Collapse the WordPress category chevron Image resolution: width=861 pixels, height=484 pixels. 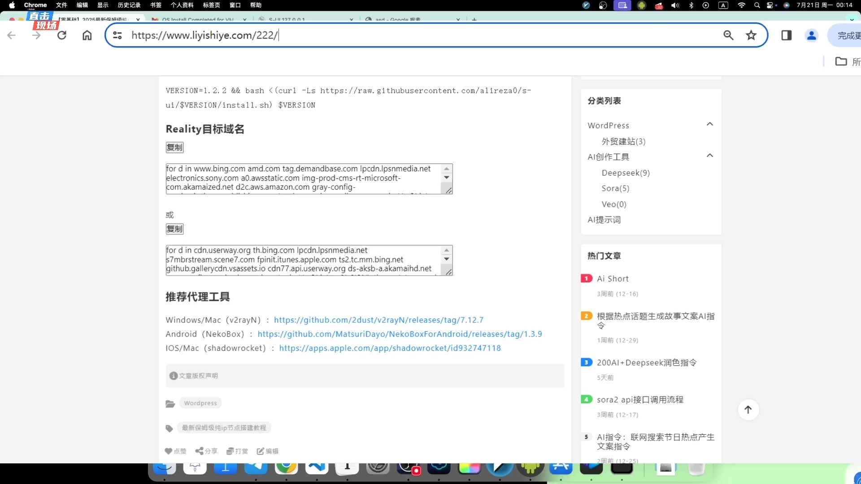tap(709, 124)
